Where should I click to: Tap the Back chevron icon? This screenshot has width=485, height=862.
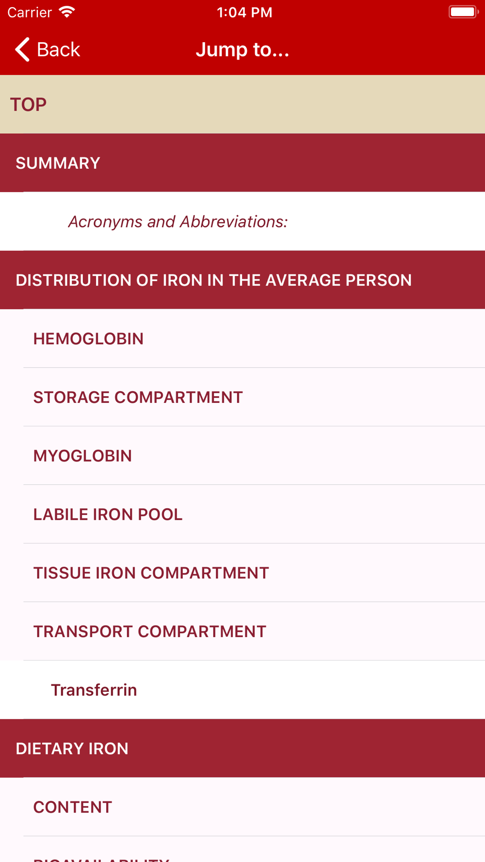[x=22, y=49]
